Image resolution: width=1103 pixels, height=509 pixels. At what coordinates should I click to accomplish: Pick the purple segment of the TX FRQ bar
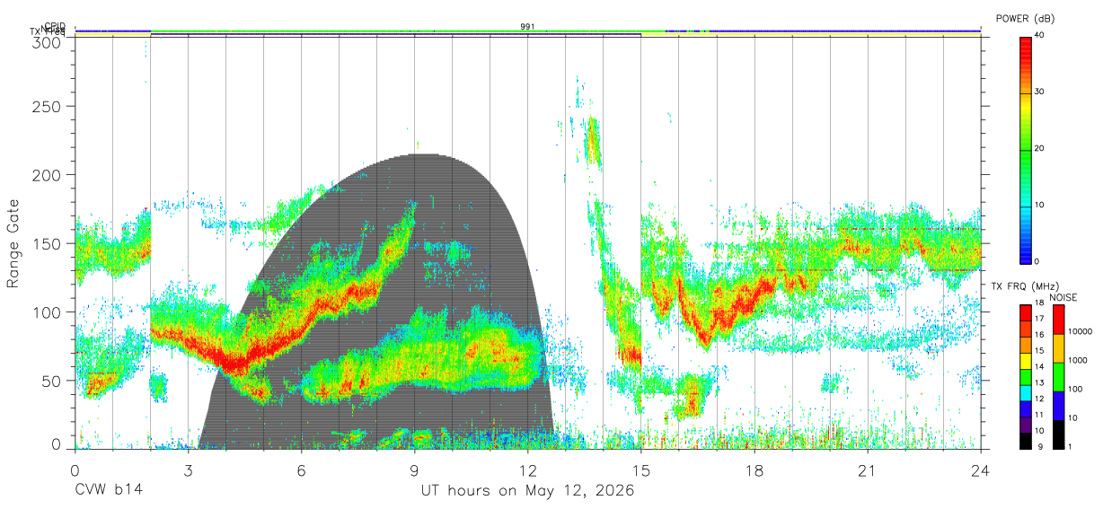tap(1025, 425)
